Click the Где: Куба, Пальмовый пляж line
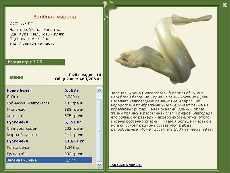 (x=37, y=34)
